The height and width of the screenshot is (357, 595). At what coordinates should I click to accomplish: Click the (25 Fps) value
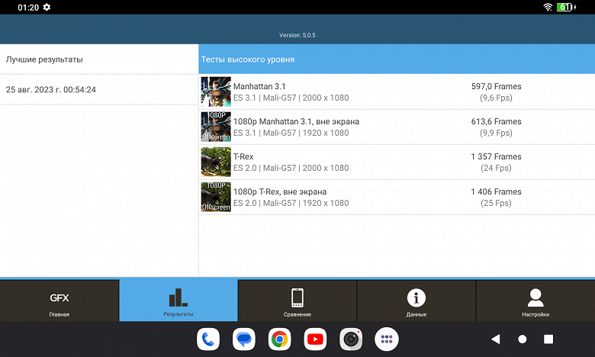pyautogui.click(x=496, y=203)
